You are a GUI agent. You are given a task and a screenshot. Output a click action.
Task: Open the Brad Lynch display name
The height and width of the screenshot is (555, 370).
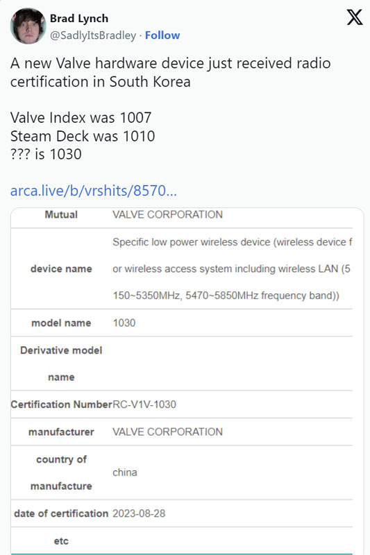point(79,19)
